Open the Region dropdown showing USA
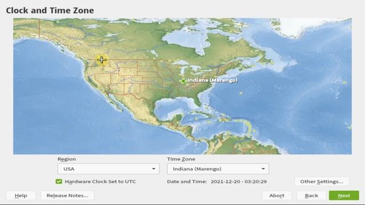Viewport: 365px width, 205px height. 108,169
